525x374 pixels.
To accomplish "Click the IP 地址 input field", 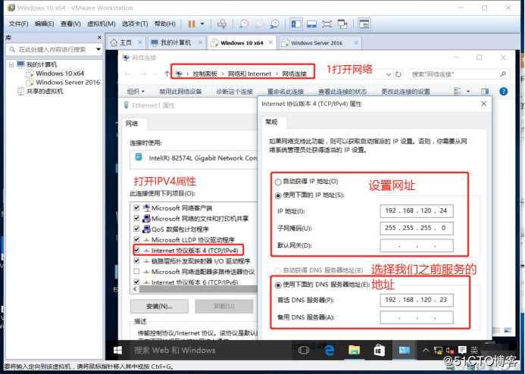I will (417, 210).
